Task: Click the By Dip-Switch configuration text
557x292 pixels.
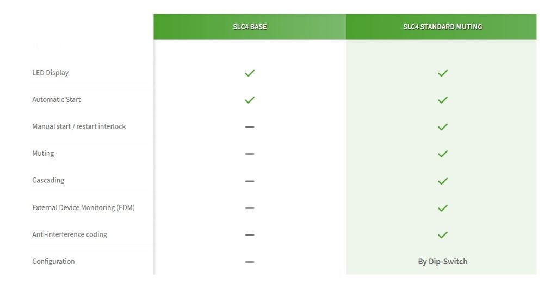Action: tap(442, 262)
